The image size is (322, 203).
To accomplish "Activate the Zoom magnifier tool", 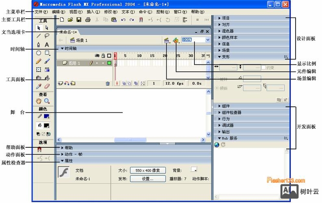I will pyautogui.click(x=47, y=101).
